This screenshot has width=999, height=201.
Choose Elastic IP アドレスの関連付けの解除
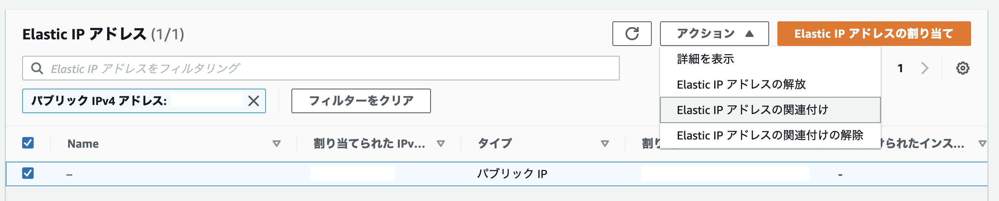(770, 135)
